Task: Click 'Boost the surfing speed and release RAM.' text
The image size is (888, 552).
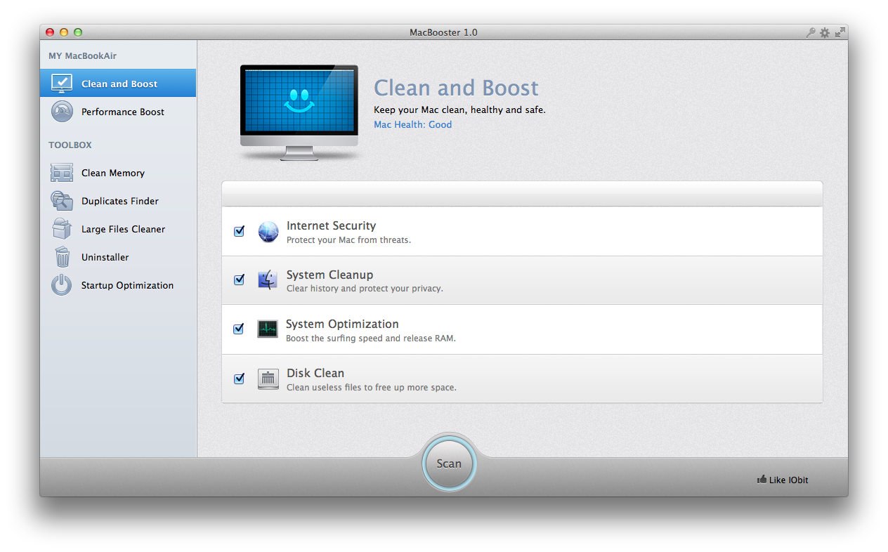Action: (371, 338)
